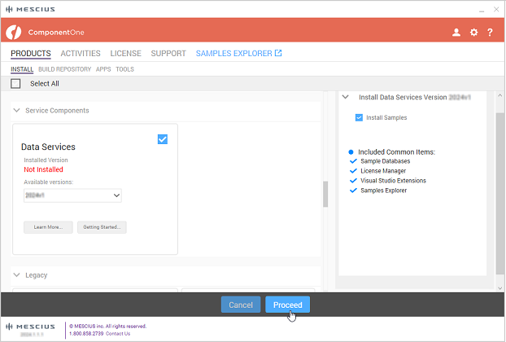
Task: Open the SAMPLES EXPLORER external link
Action: 238,54
